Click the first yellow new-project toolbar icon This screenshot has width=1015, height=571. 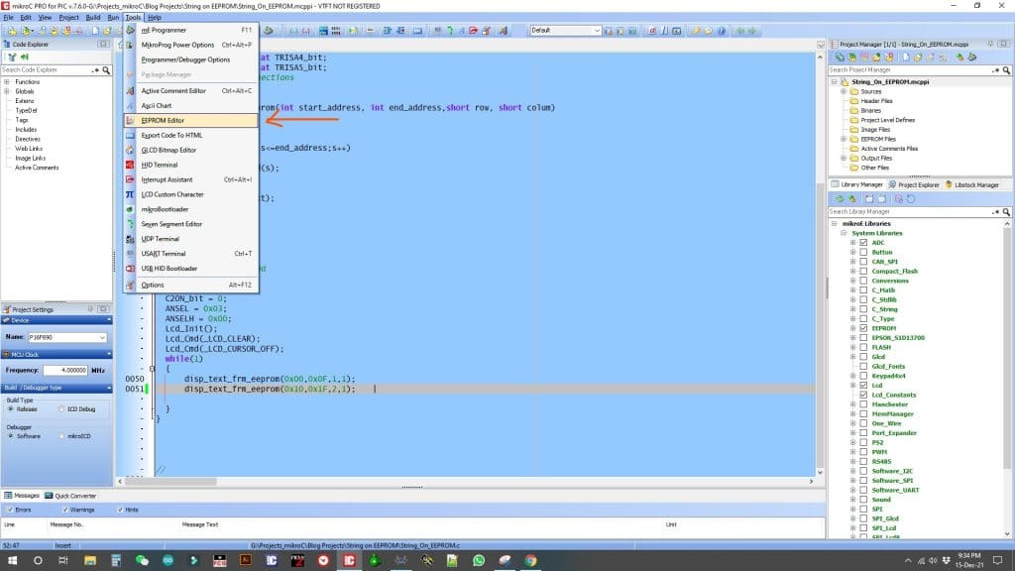pyautogui.click(x=12, y=31)
